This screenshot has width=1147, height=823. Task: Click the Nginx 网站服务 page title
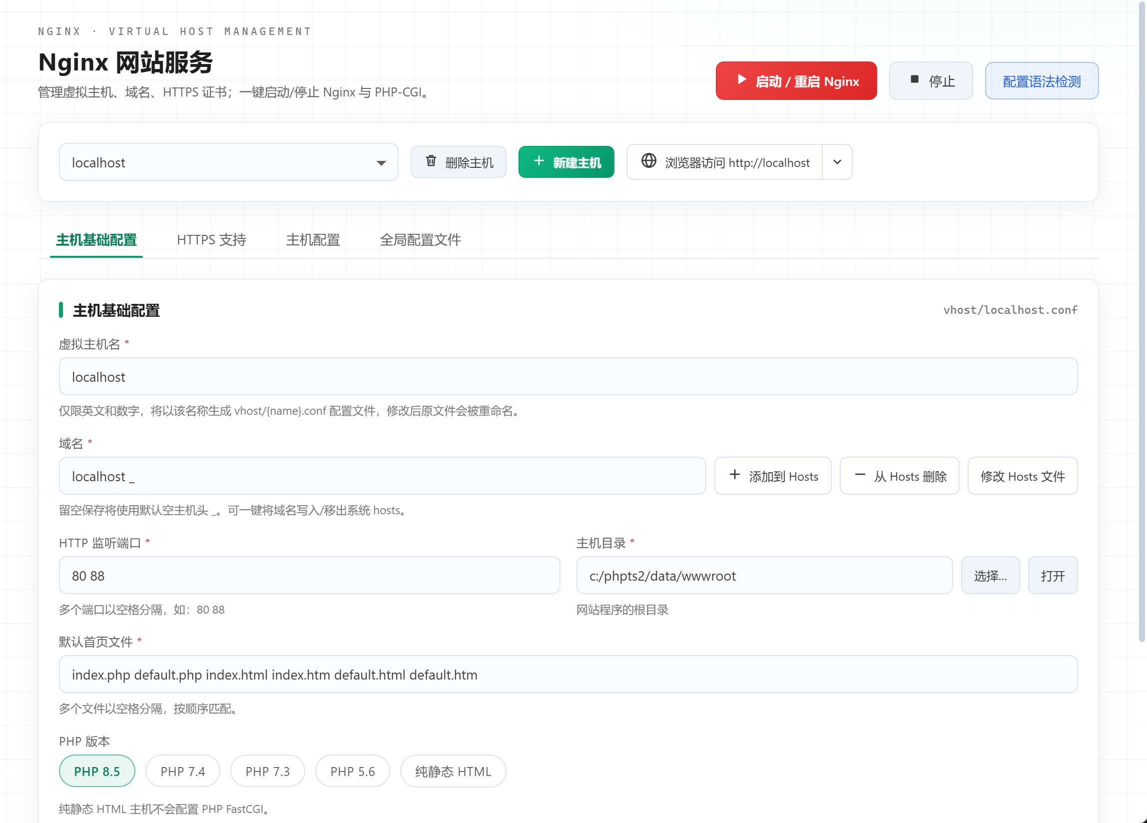click(x=125, y=62)
